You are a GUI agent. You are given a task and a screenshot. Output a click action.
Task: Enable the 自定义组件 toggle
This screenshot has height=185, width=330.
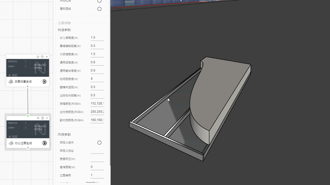click(99, 143)
